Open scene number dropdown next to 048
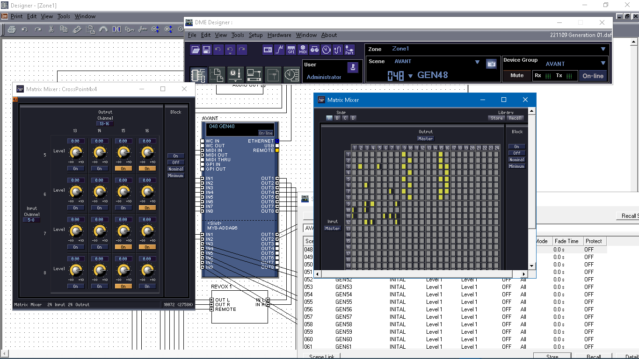Image resolution: width=639 pixels, height=359 pixels. [410, 76]
